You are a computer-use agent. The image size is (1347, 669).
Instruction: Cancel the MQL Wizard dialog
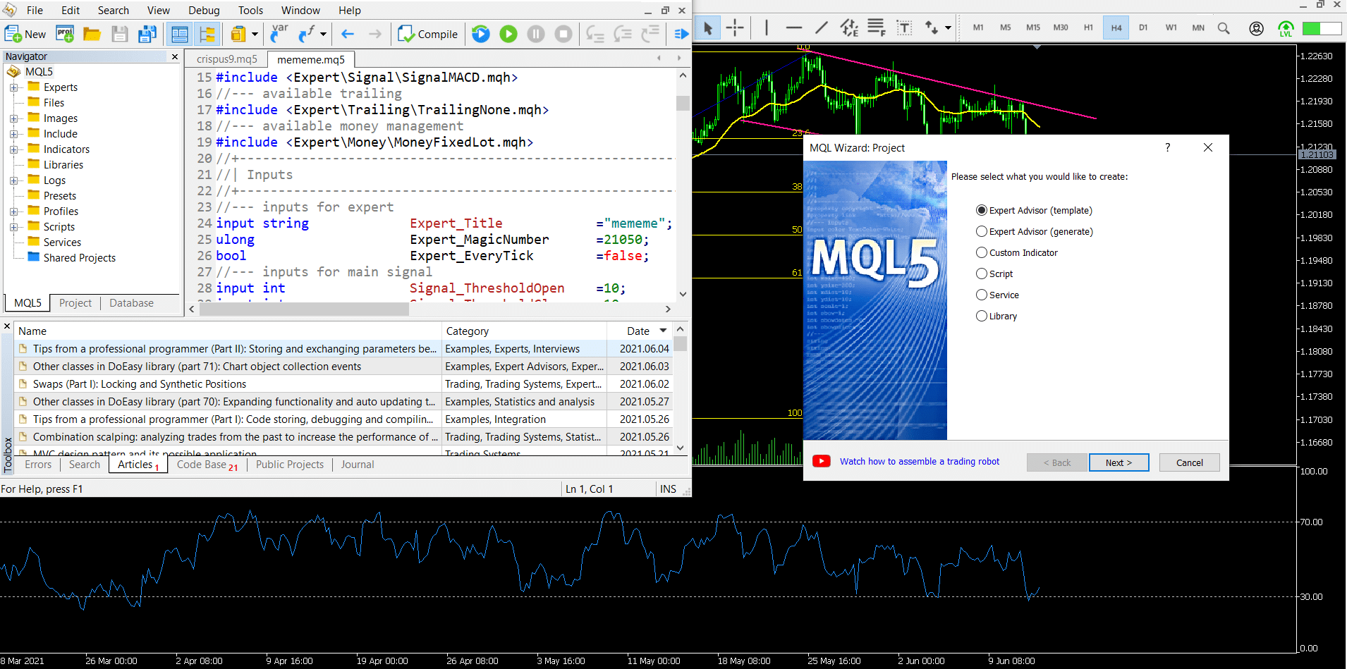1189,462
